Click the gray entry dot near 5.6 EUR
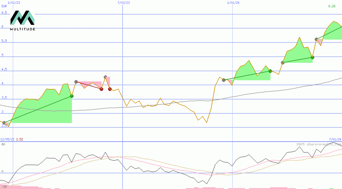The image size is (342, 189). (x=316, y=39)
